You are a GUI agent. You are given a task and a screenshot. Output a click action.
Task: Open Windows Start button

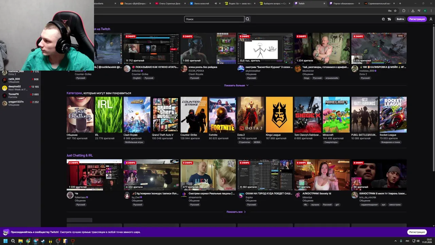tap(5, 241)
